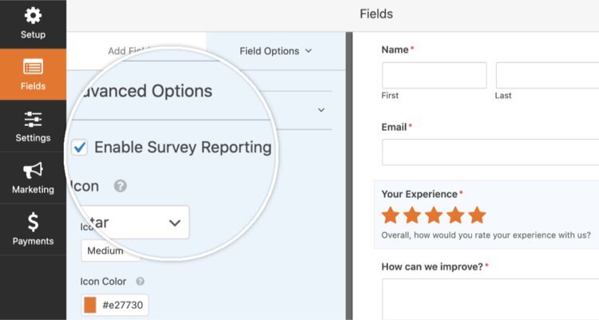Click the first star in rating field
Screen dimensions: 599x320
tap(390, 215)
